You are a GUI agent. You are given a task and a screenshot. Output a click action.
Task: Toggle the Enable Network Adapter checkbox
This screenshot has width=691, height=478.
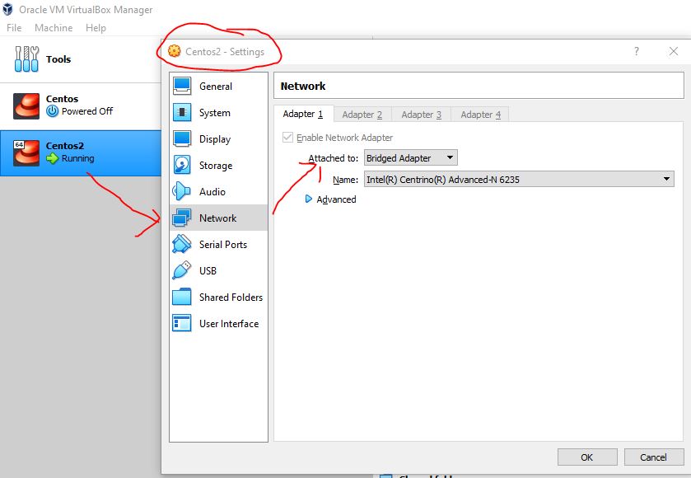(287, 138)
